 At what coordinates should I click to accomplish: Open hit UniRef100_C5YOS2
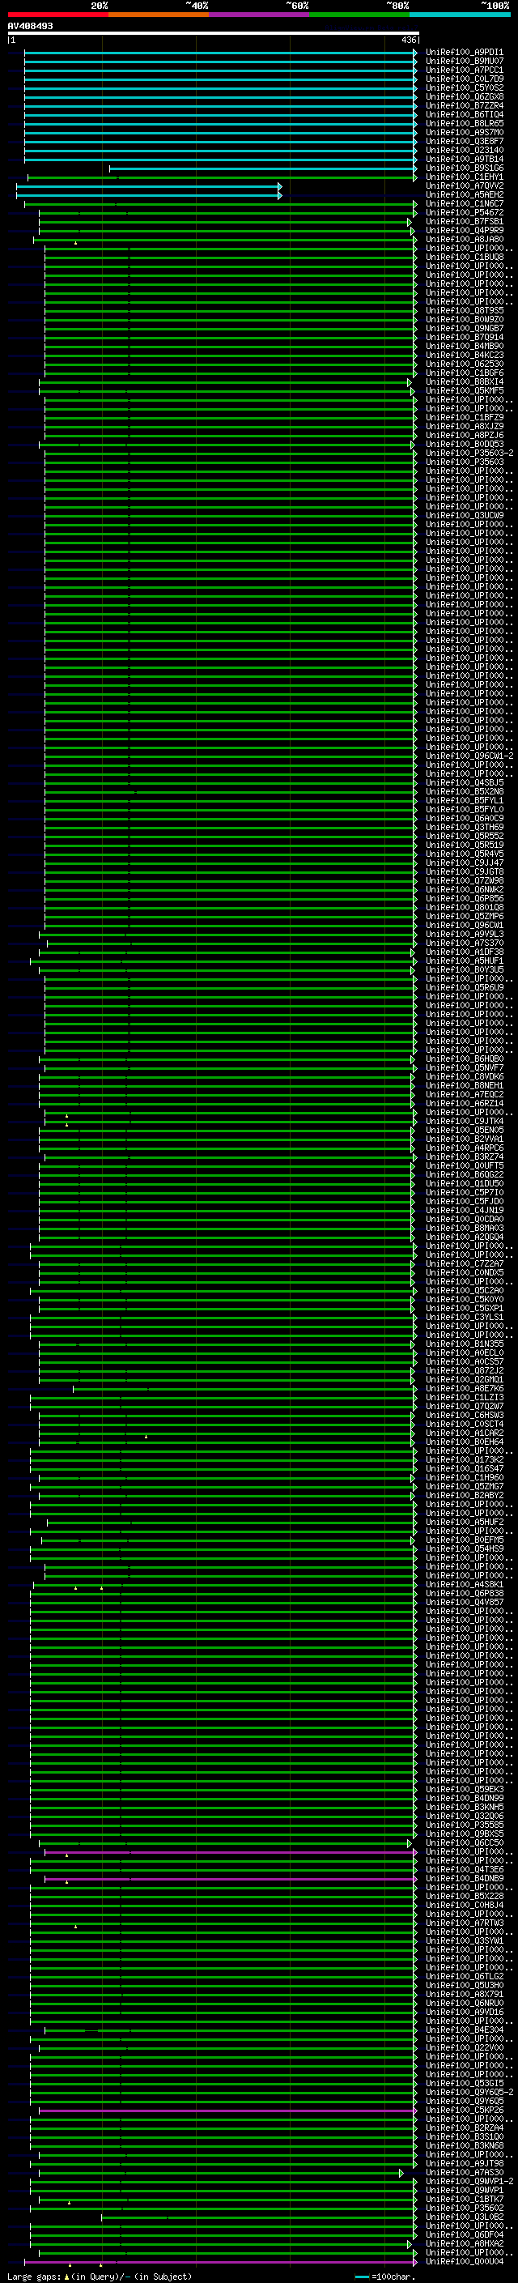tap(464, 87)
